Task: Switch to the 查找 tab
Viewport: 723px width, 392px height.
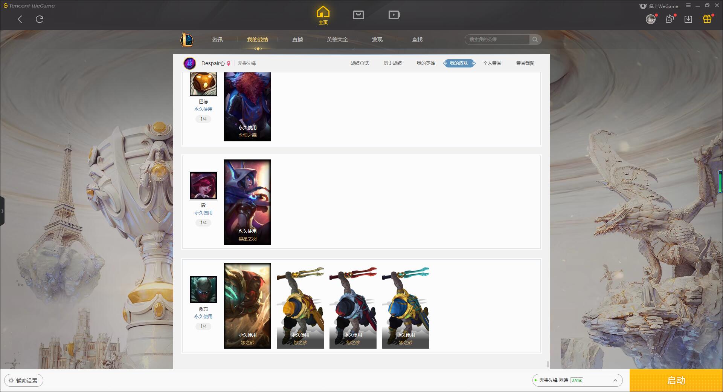Action: (417, 40)
